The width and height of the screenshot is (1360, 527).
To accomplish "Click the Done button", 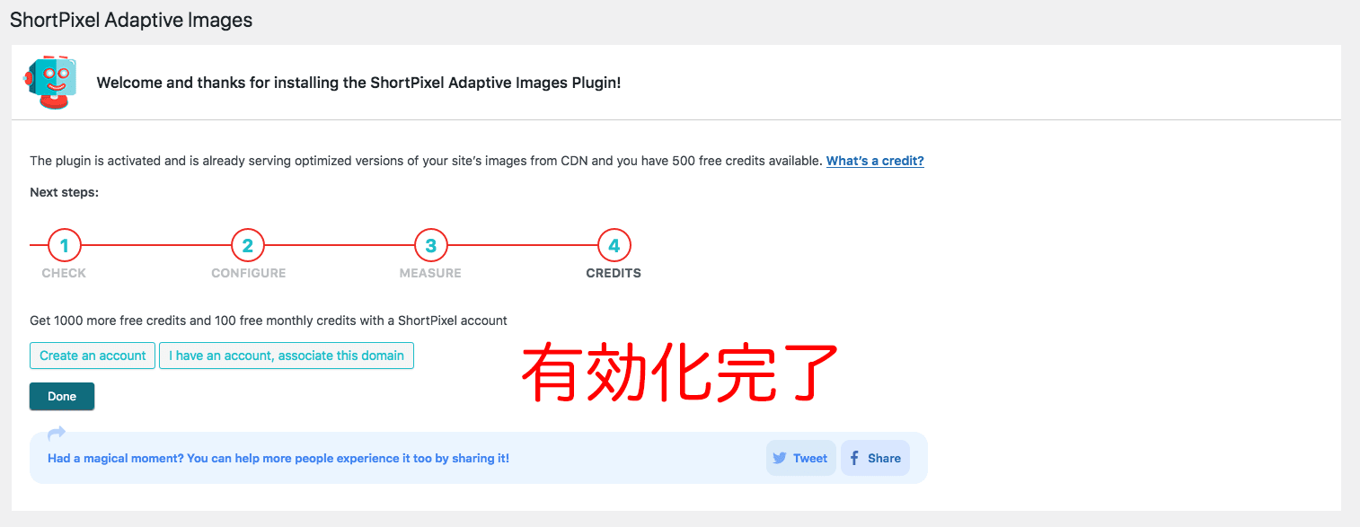I will [62, 396].
